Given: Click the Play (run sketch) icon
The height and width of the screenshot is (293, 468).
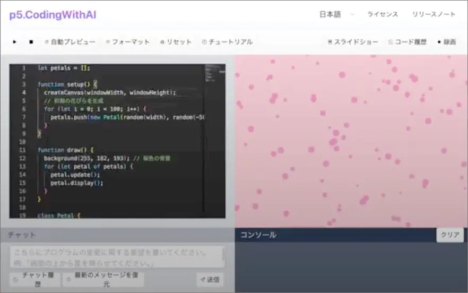Looking at the screenshot, I should click(x=15, y=42).
